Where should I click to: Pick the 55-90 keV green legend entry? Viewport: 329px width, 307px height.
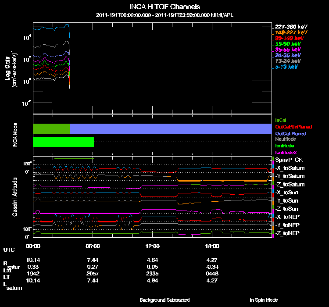[x=287, y=44]
